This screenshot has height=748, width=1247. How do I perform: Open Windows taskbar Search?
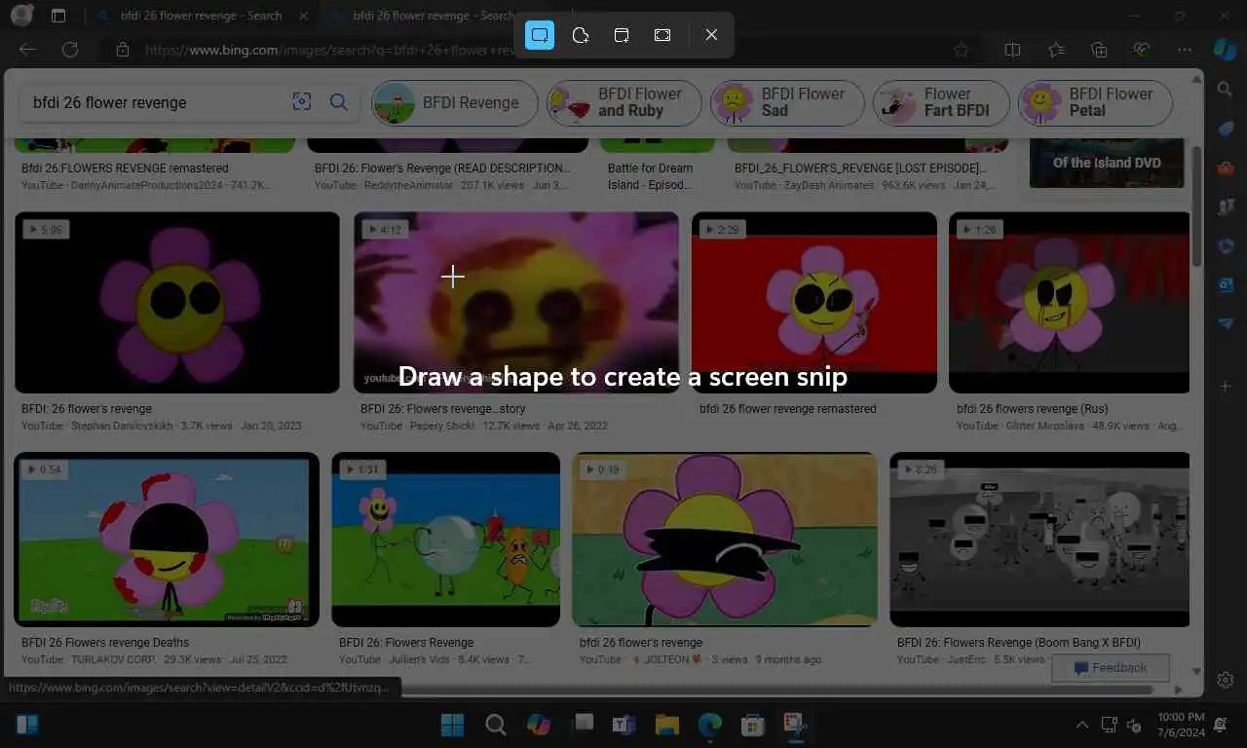click(496, 725)
